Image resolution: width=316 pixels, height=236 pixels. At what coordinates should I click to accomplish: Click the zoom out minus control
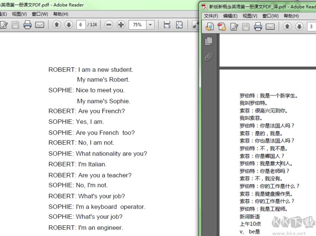tap(109, 25)
